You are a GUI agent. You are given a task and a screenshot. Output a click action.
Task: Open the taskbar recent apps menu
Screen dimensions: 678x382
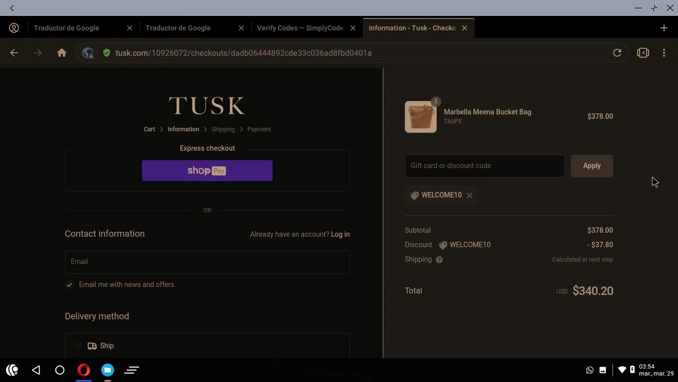pyautogui.click(x=132, y=370)
